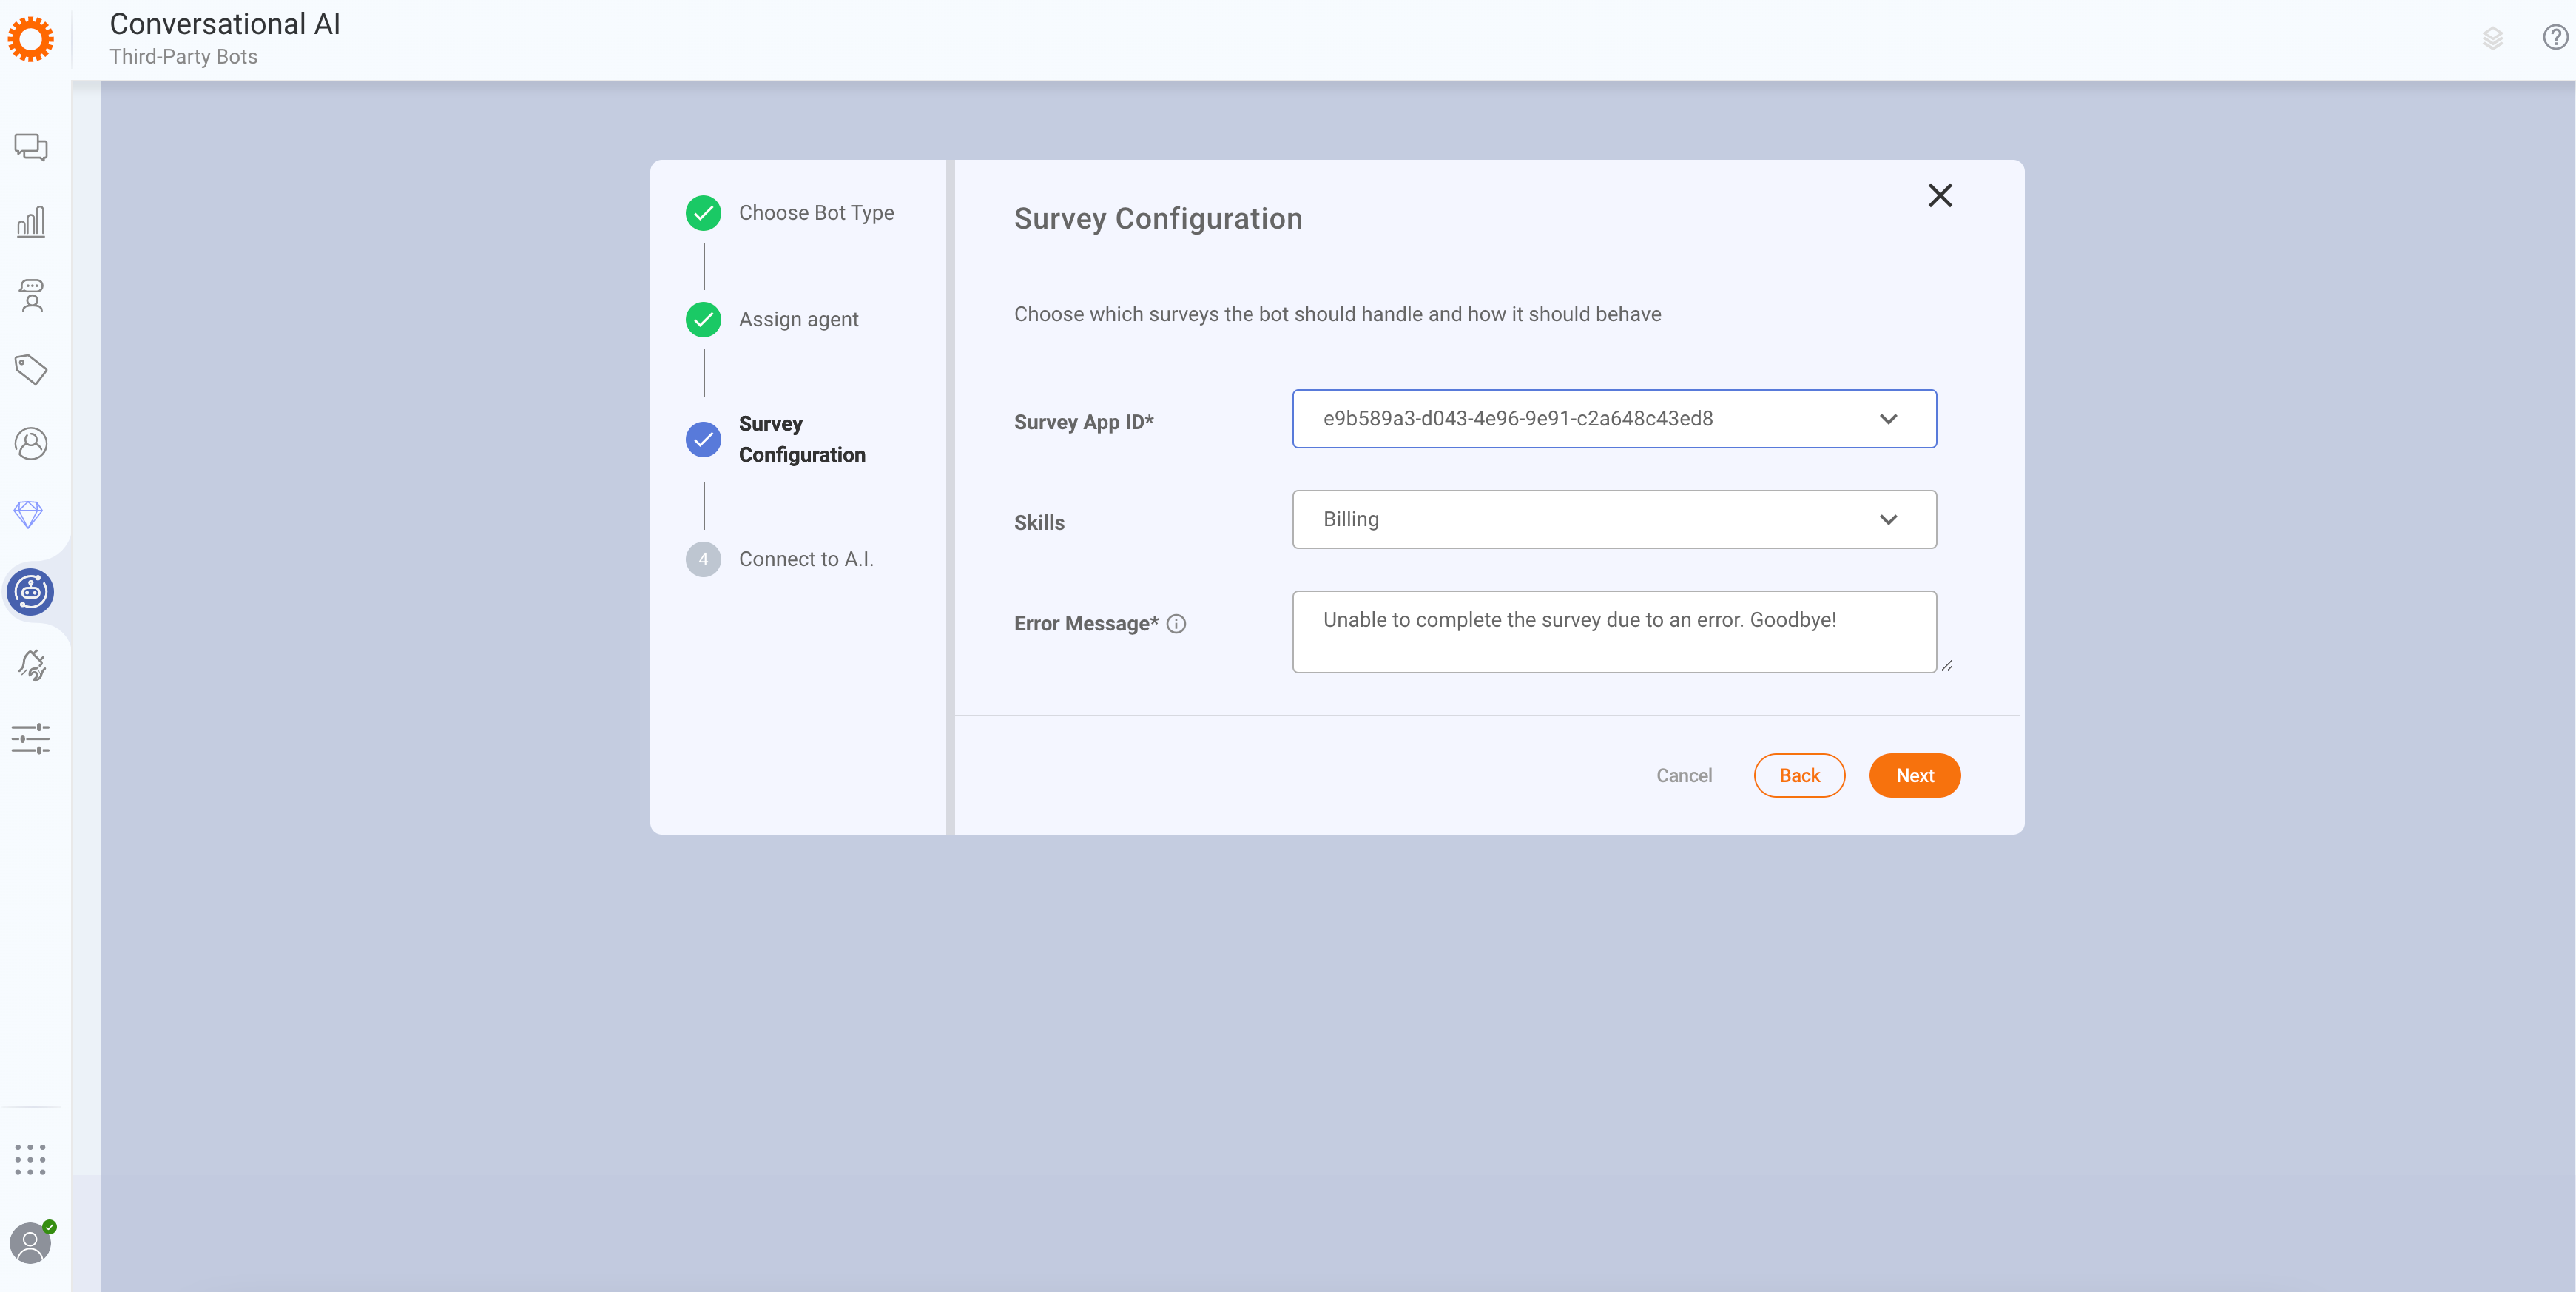The image size is (2576, 1292).
Task: Click the 'Choose which surveys the bot' description
Action: click(x=1337, y=314)
